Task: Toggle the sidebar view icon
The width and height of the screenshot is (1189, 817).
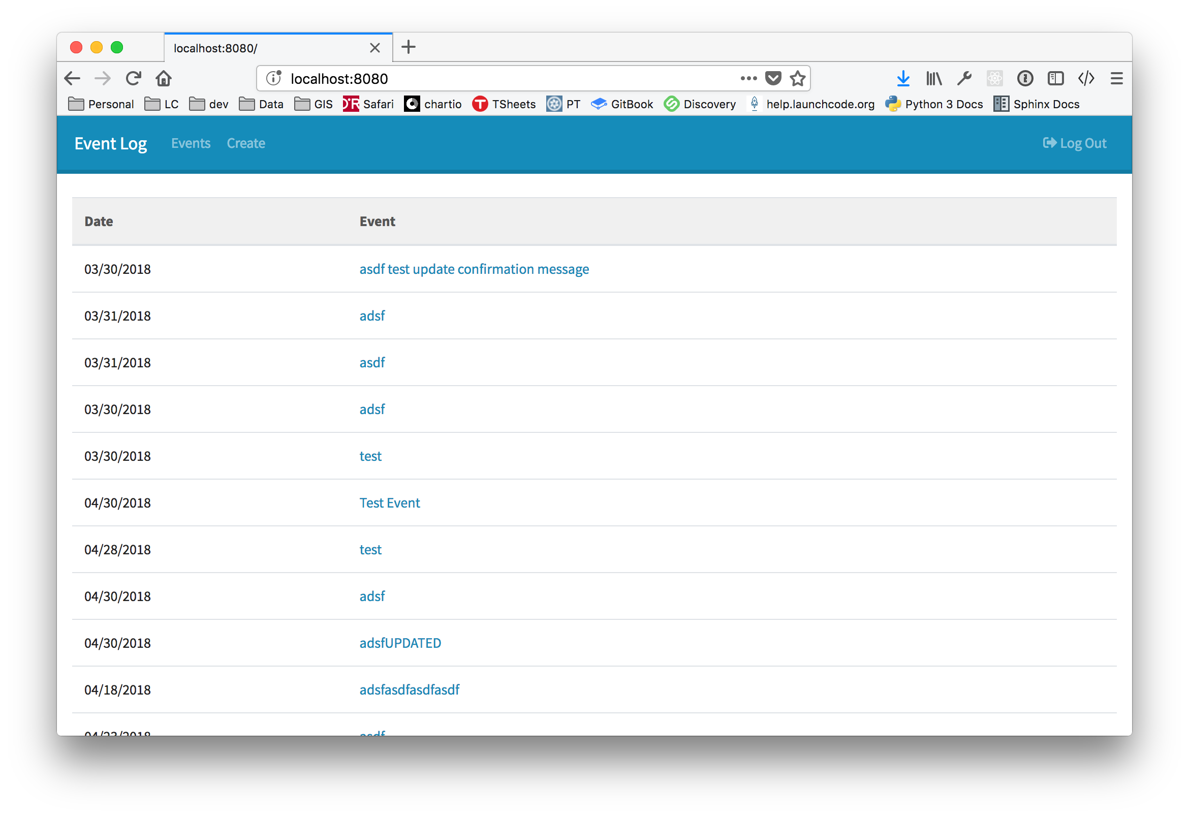Action: click(x=1055, y=78)
